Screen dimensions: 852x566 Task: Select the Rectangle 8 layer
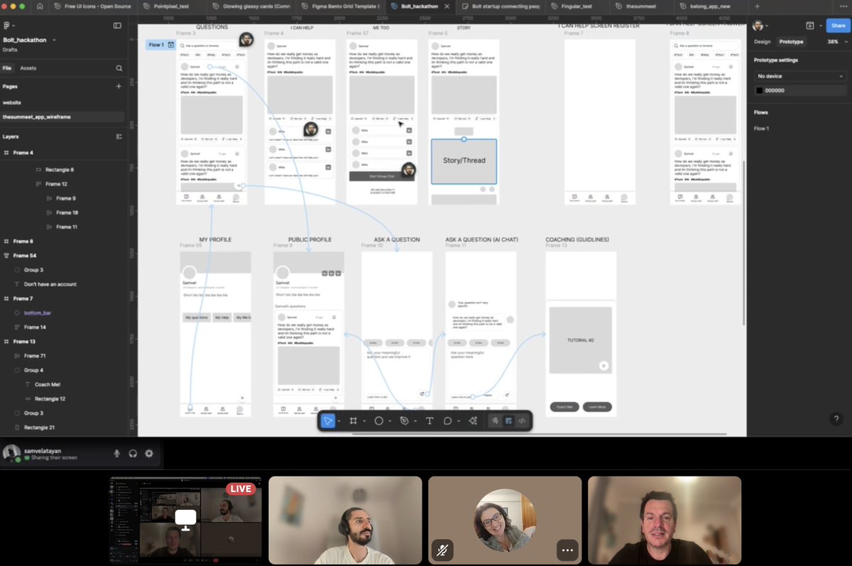[60, 170]
